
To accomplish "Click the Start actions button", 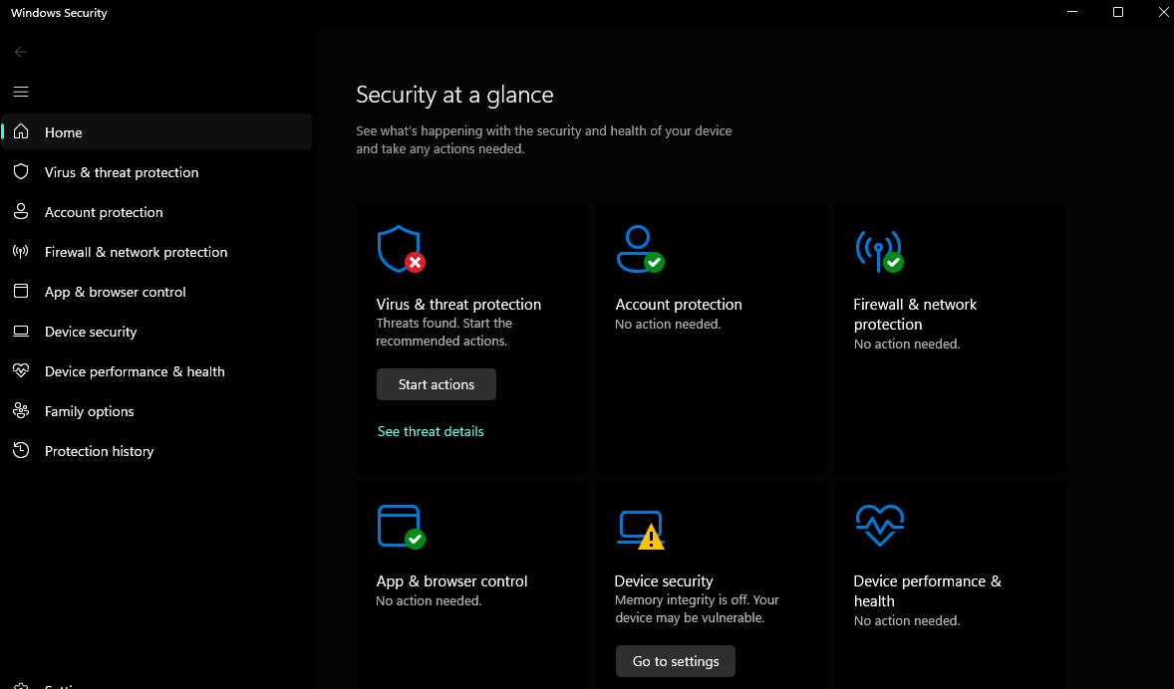I will click(436, 383).
